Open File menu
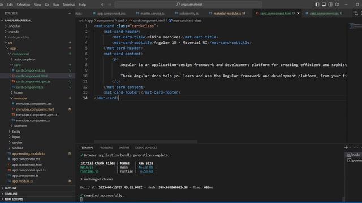This screenshot has height=203, width=362. [x=2, y=5]
